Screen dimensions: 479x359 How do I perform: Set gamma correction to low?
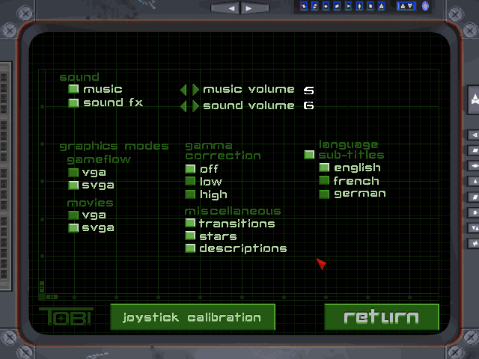tap(190, 181)
